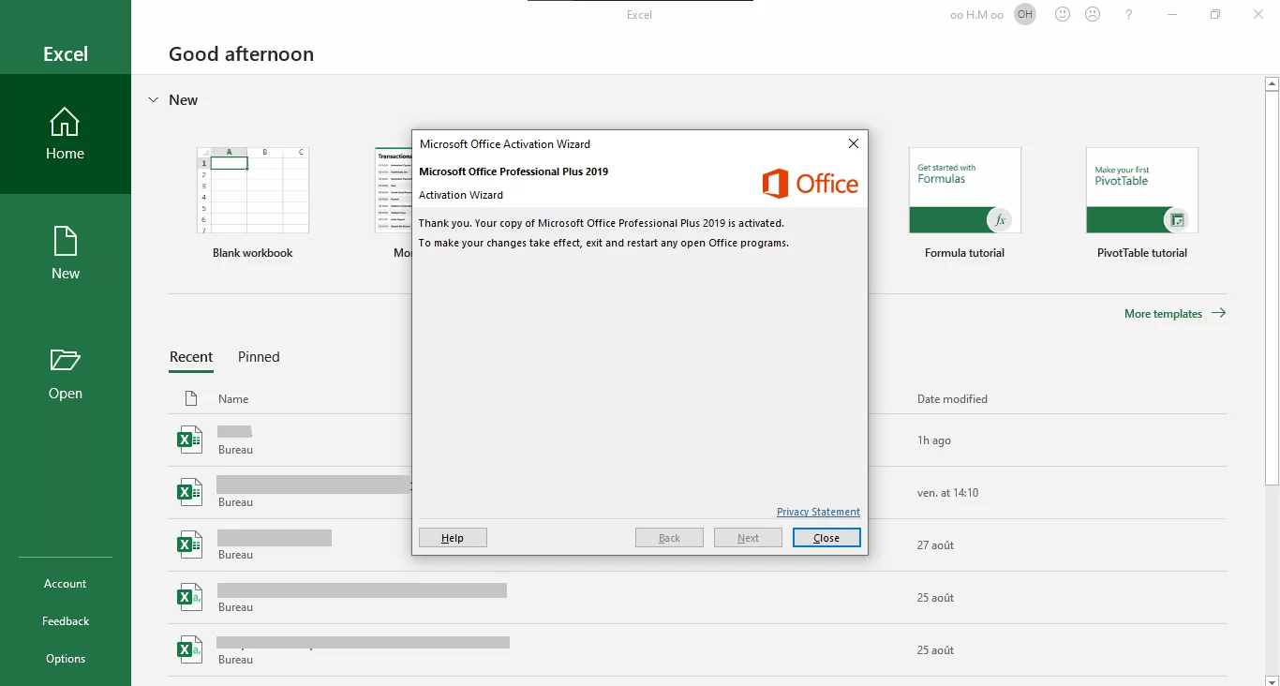Send a frown feedback face icon
This screenshot has height=686, width=1280.
tap(1093, 14)
